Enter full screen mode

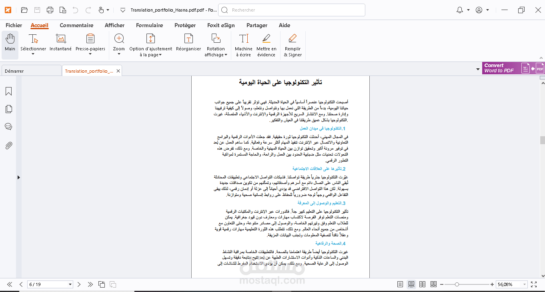click(534, 284)
